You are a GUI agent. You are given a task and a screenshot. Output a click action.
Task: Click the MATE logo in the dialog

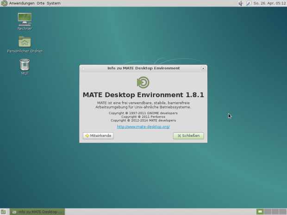point(143,82)
